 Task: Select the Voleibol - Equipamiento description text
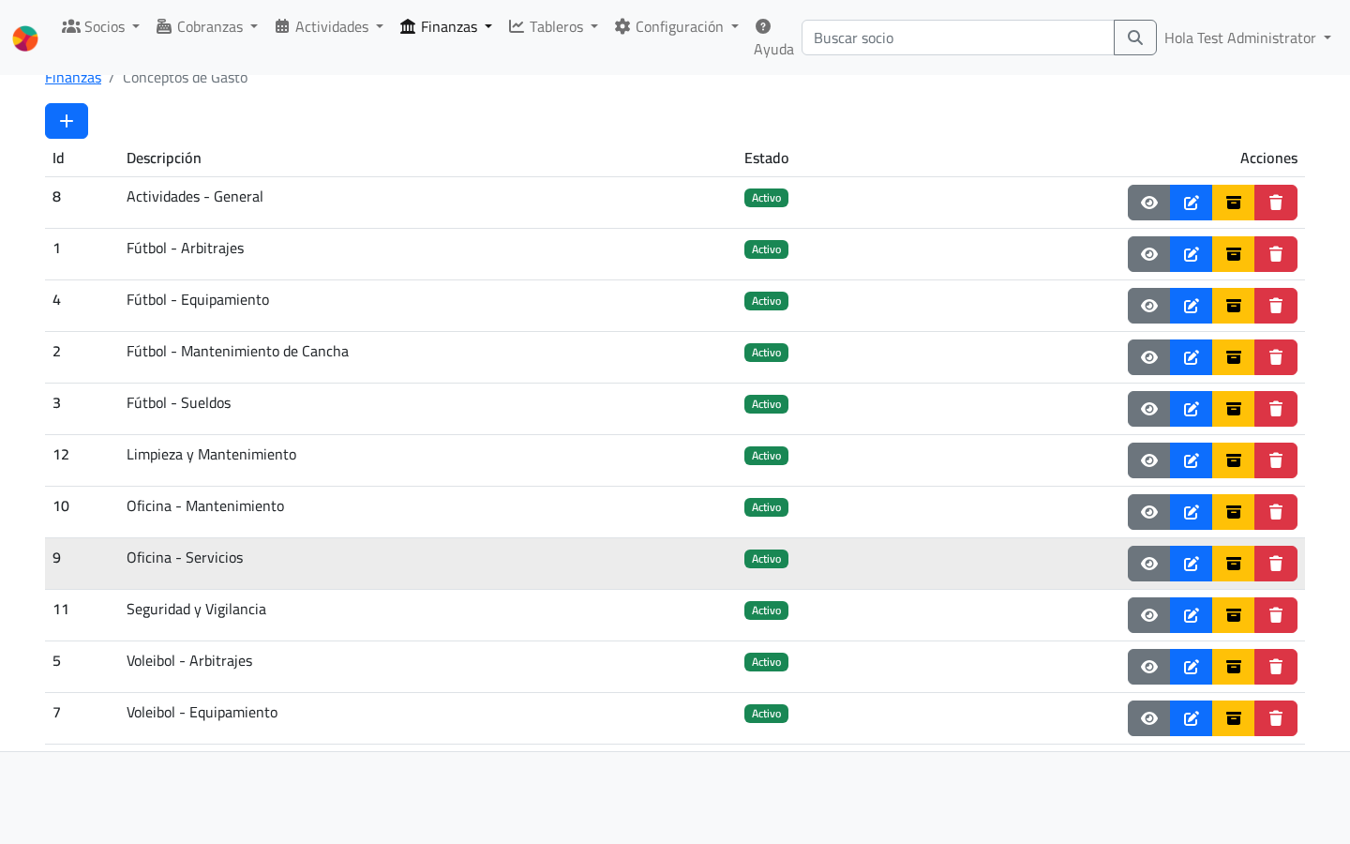(202, 713)
